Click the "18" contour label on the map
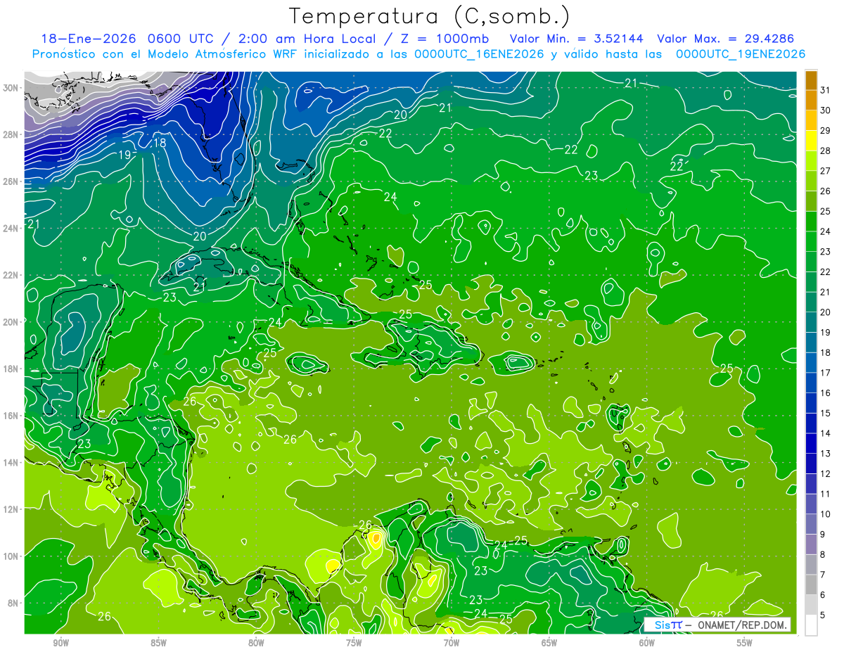 coord(160,143)
